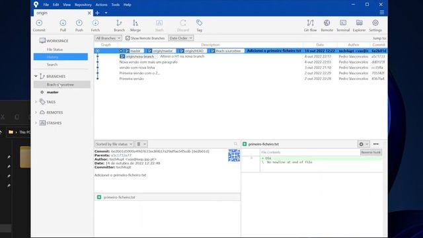The image size is (423, 238).
Task: Click the Discard toolbar icon
Action: (x=183, y=26)
